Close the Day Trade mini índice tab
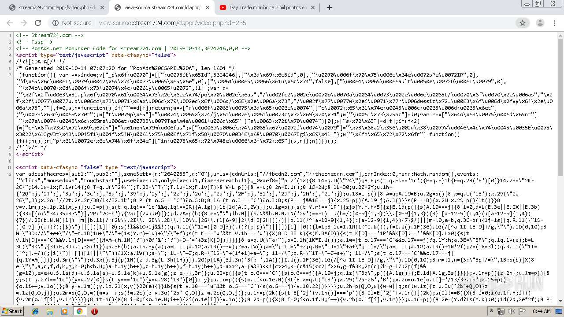 click(313, 7)
